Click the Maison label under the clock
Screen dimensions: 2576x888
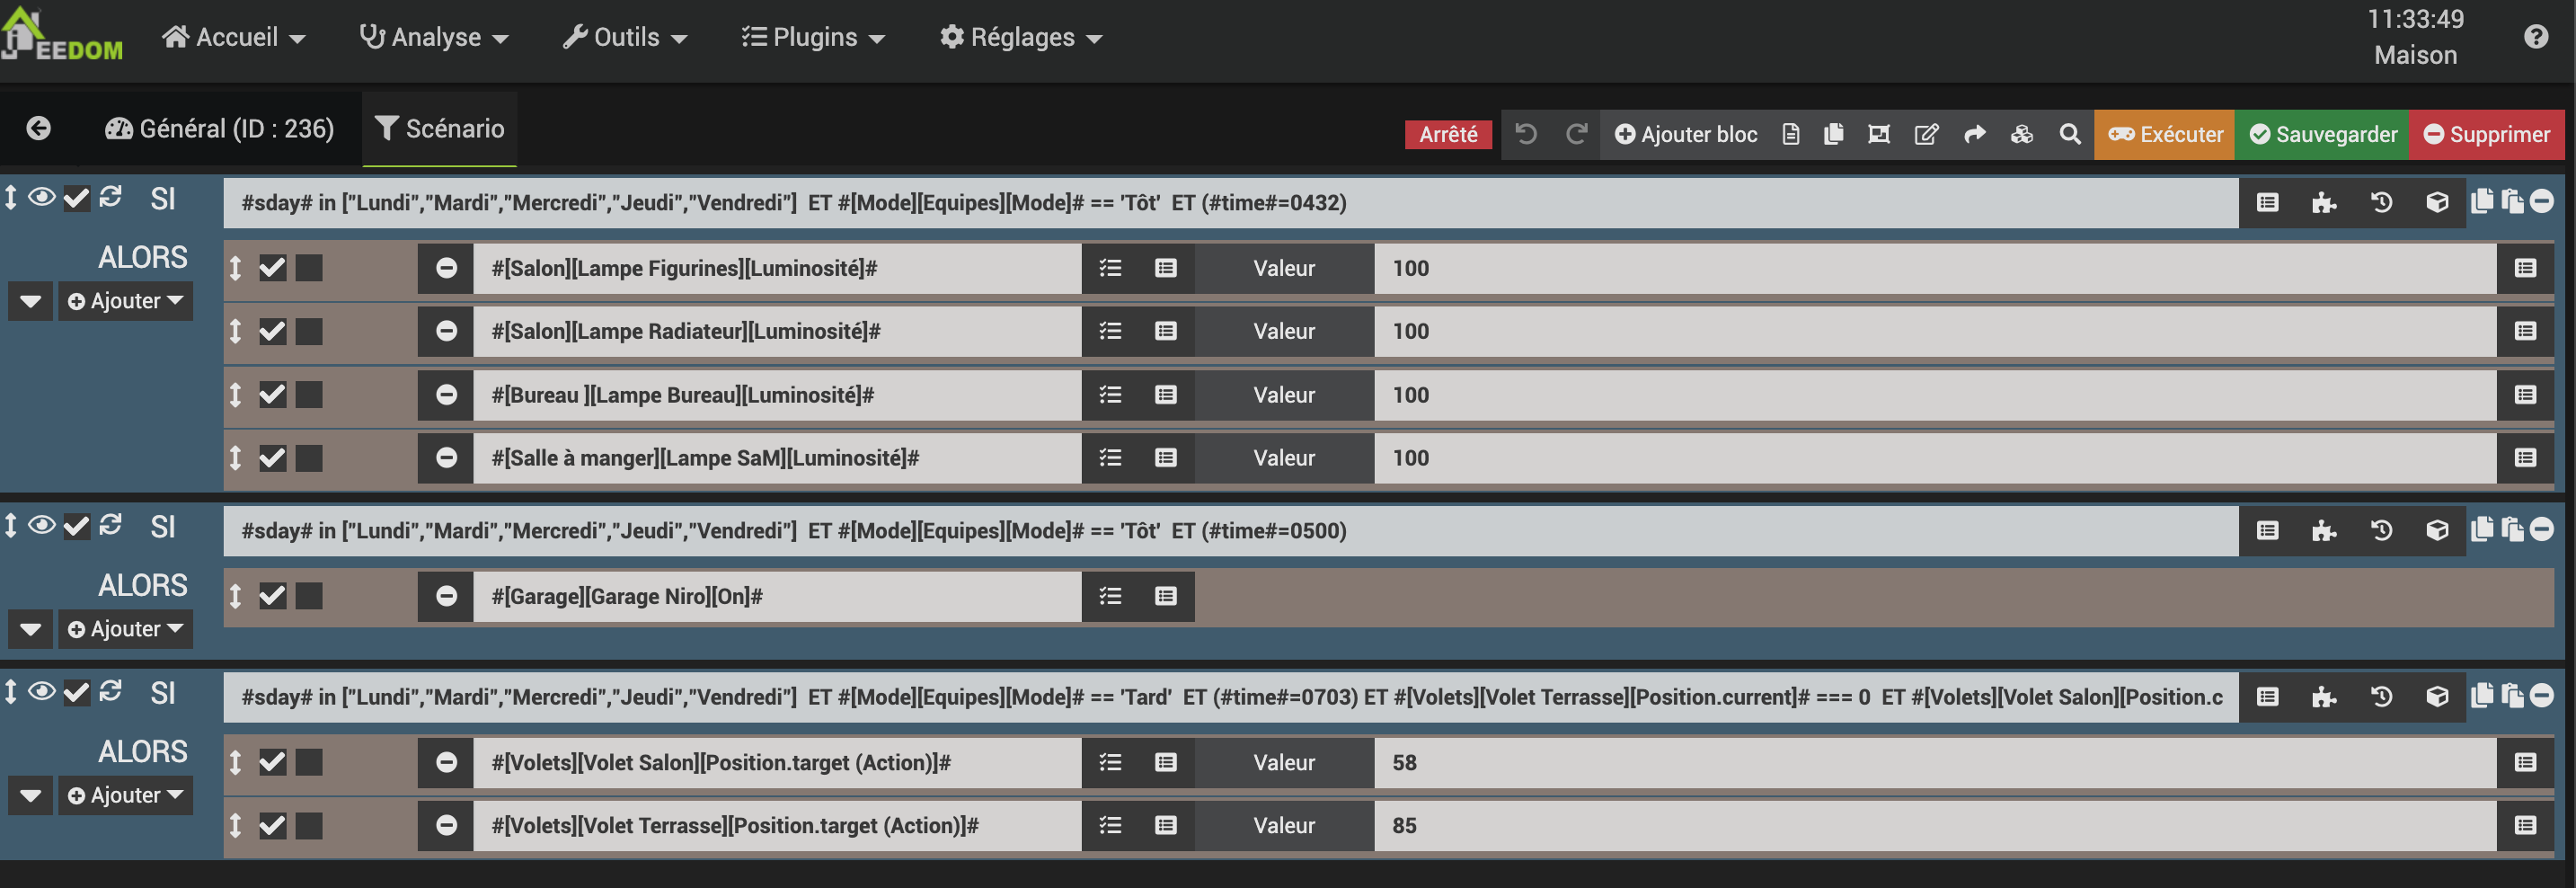coord(2415,55)
